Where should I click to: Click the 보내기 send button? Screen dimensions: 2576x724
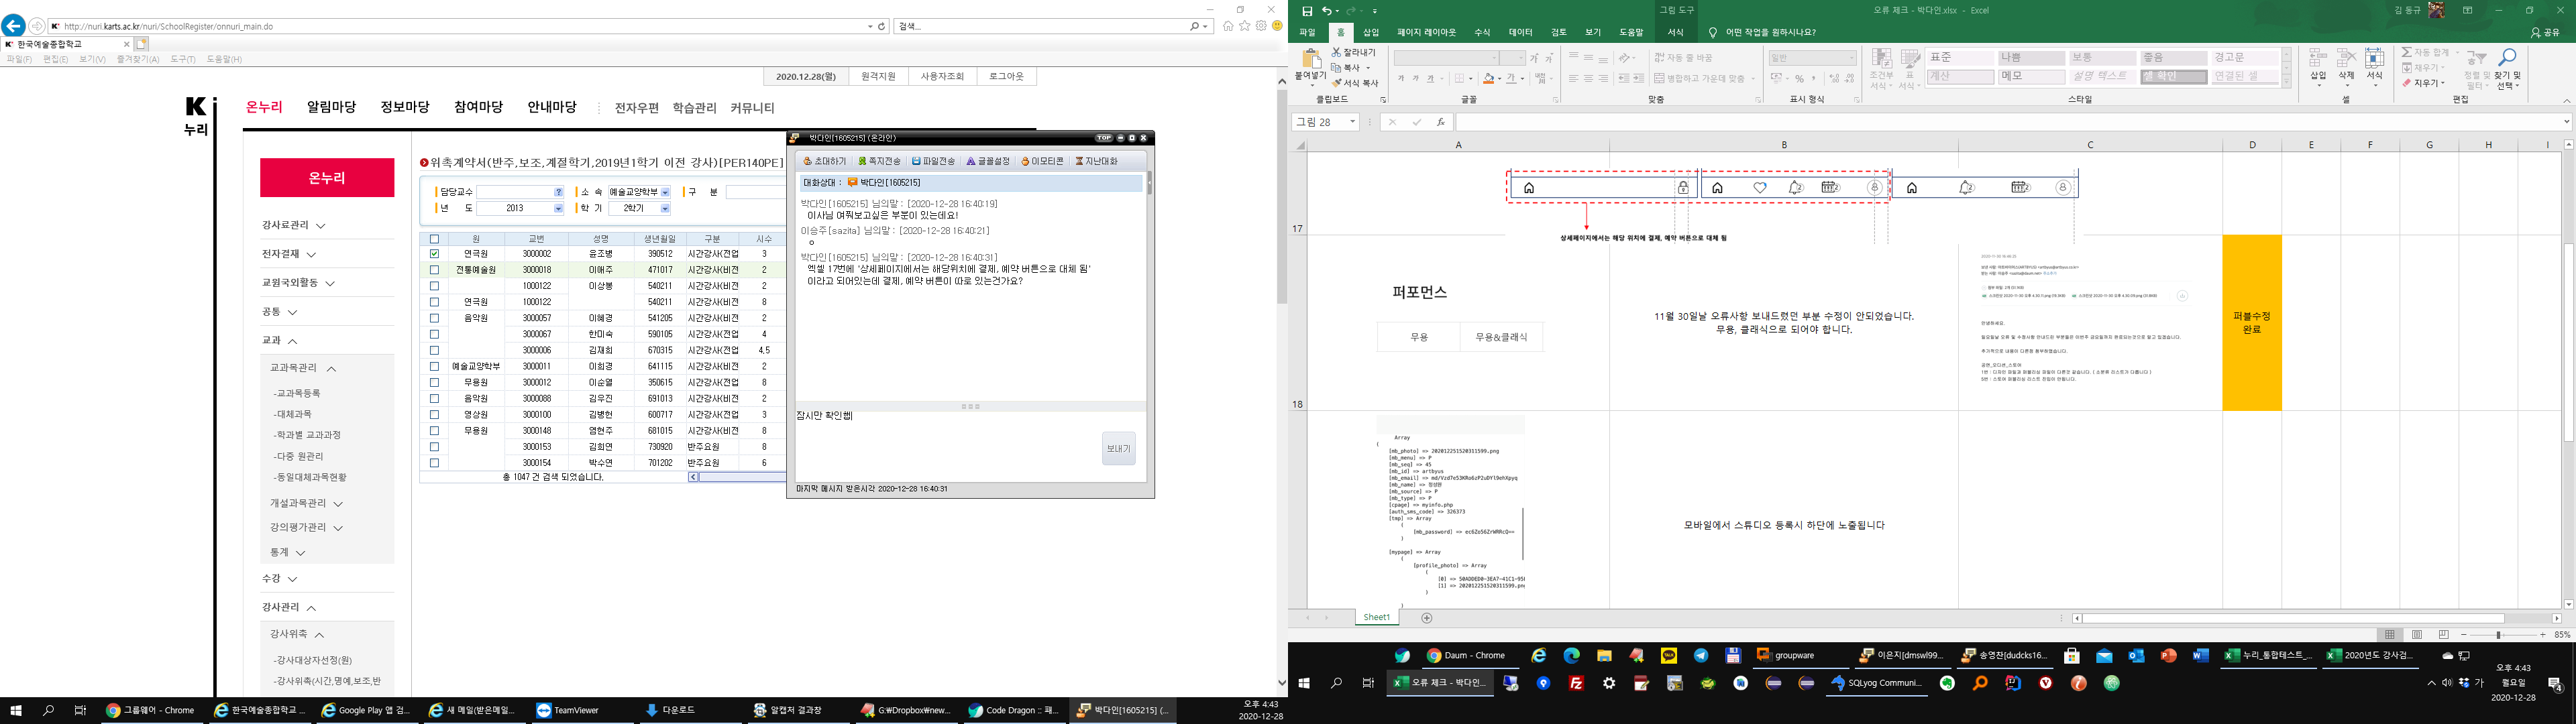click(1118, 449)
